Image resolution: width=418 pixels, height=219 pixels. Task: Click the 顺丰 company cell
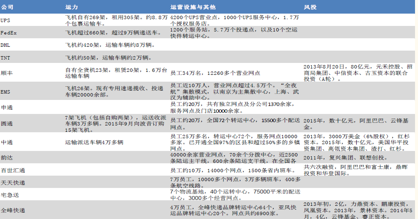(x=7, y=73)
